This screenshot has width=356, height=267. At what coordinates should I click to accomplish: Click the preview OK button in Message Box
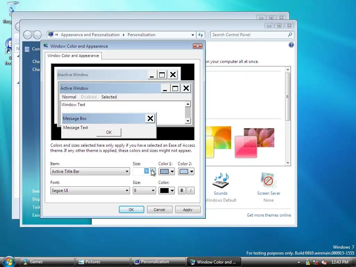pos(109,132)
